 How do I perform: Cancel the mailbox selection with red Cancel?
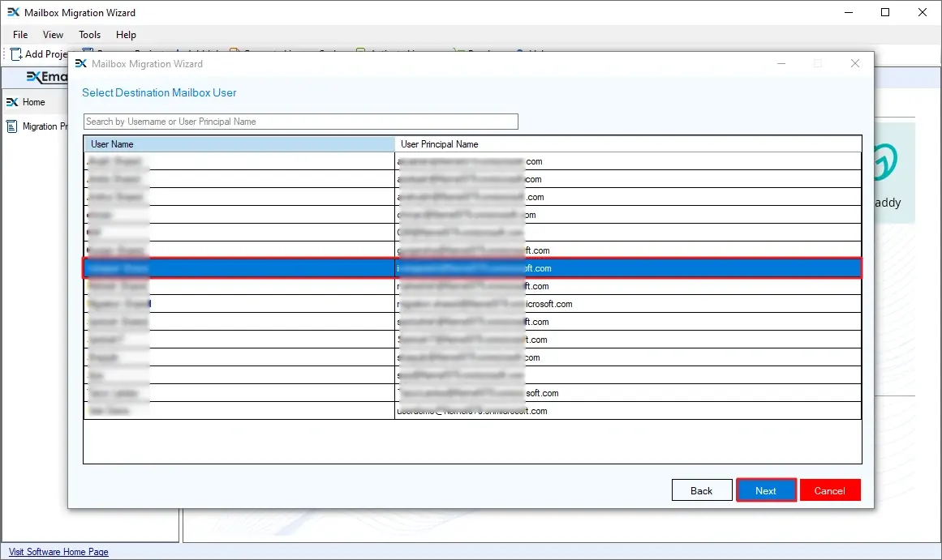[x=829, y=490]
